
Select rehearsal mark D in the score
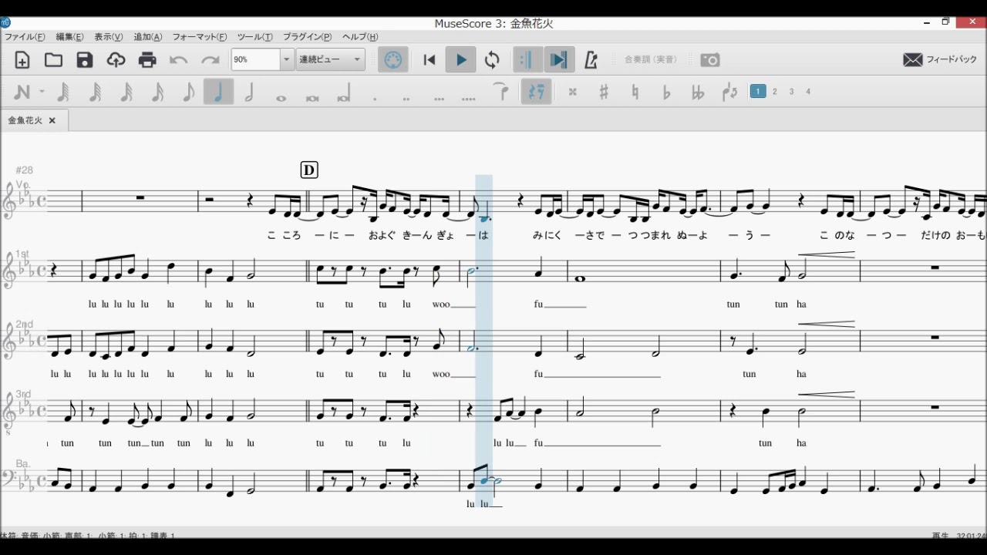pyautogui.click(x=309, y=170)
